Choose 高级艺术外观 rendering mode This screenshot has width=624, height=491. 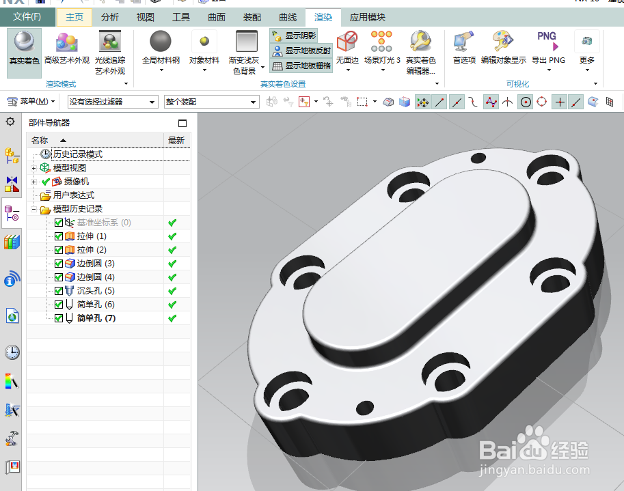[67, 48]
